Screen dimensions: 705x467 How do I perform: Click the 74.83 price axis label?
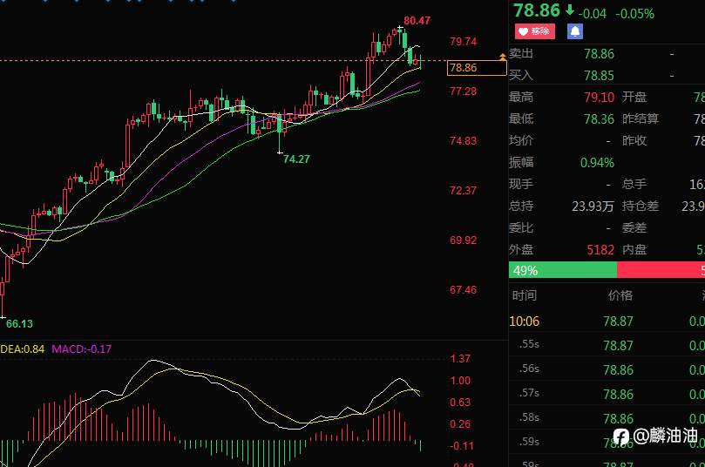point(463,141)
